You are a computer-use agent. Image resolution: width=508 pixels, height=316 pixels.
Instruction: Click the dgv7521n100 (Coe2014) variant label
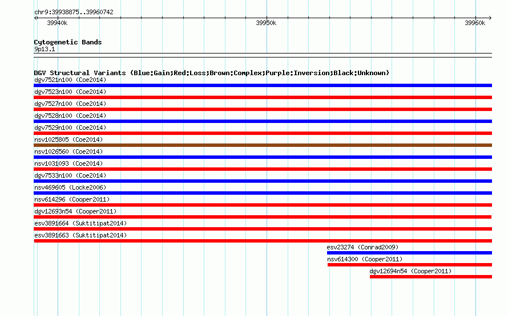point(70,80)
